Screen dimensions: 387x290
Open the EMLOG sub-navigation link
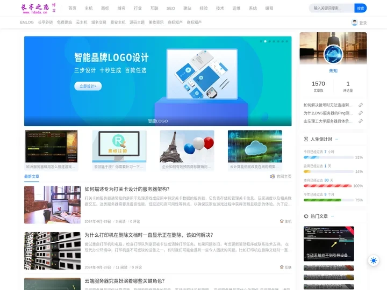pyautogui.click(x=27, y=22)
